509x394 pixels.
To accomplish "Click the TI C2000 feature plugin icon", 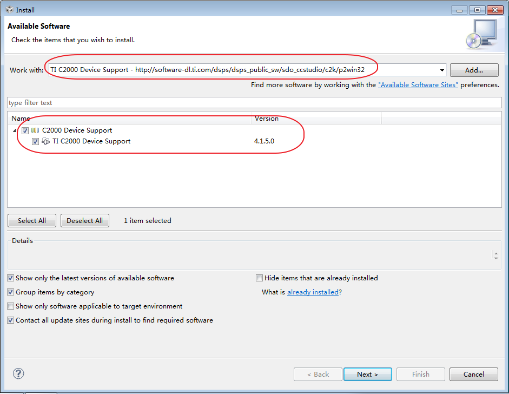I will point(46,141).
